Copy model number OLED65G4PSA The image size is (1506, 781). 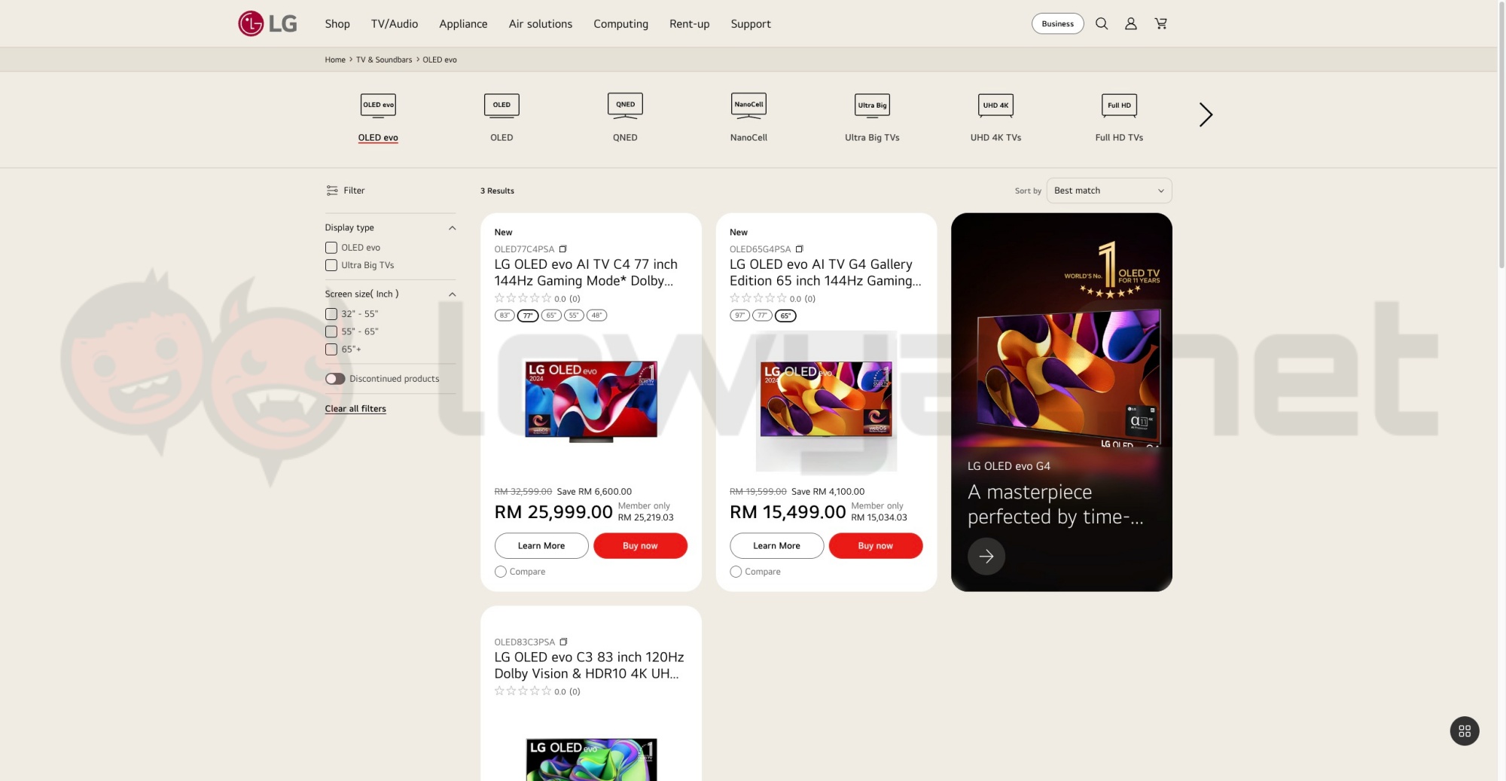(x=800, y=249)
